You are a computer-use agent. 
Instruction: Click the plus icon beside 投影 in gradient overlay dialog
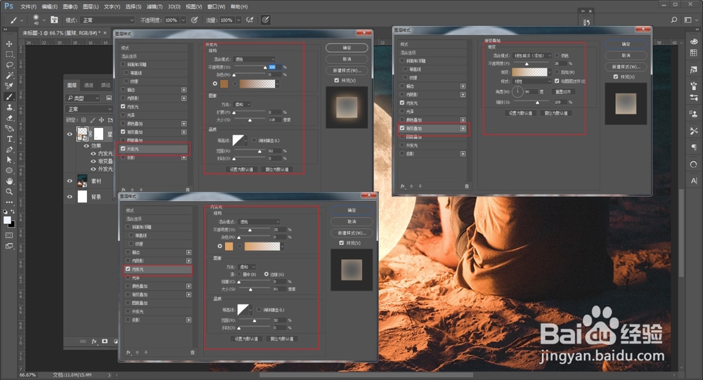(x=463, y=154)
